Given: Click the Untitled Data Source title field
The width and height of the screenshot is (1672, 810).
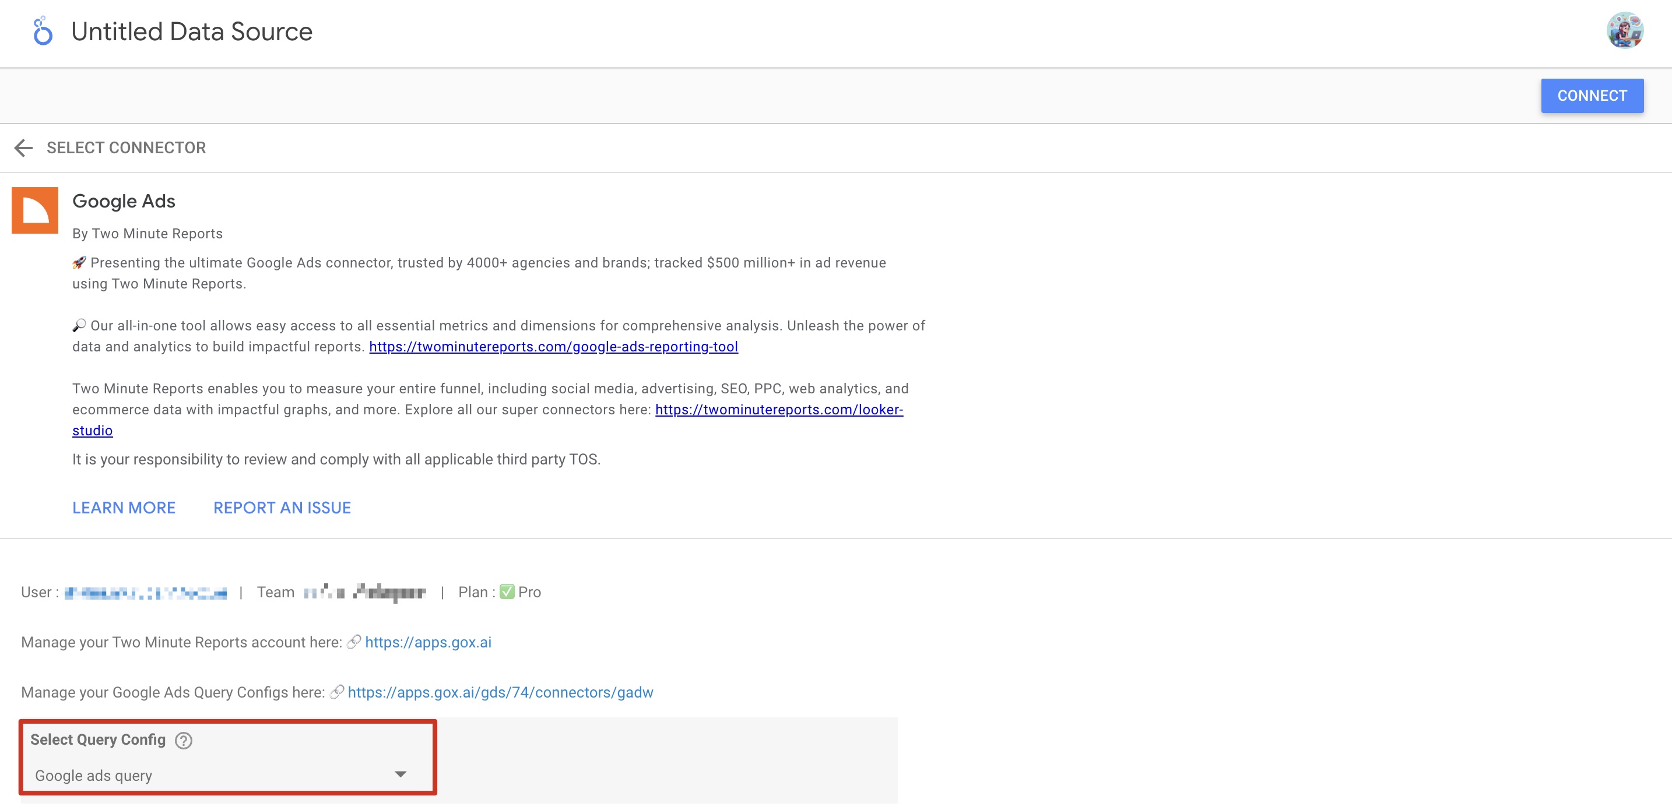Looking at the screenshot, I should pos(191,31).
